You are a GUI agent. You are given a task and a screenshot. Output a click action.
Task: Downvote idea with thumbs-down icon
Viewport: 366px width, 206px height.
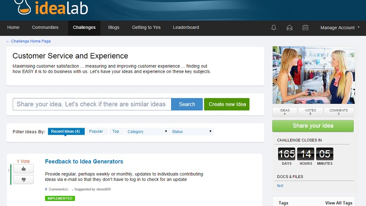point(24,179)
